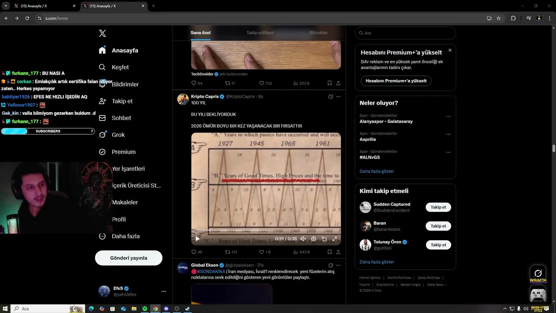This screenshot has width=556, height=313.
Task: Open Gizlilik Politikası footer link
Action: 399,277
